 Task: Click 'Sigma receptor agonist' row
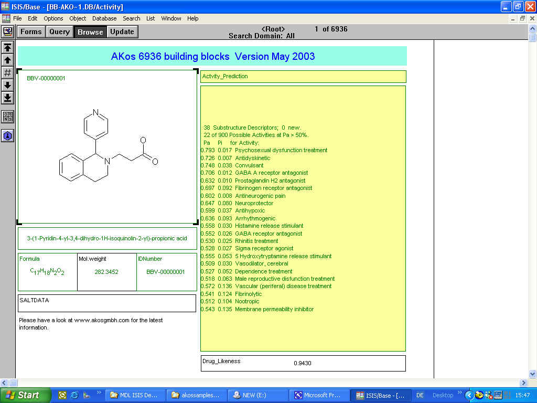[x=247, y=248]
